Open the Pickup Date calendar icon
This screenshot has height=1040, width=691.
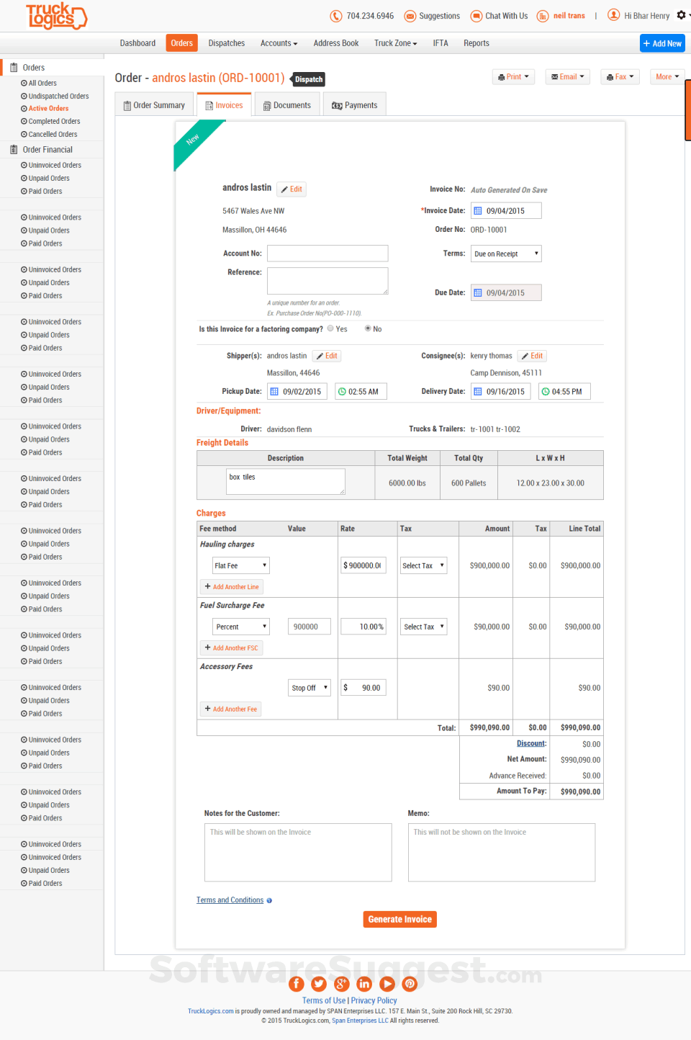(274, 392)
